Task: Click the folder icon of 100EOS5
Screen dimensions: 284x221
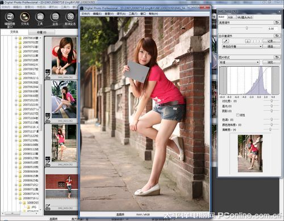Action: 24,203
